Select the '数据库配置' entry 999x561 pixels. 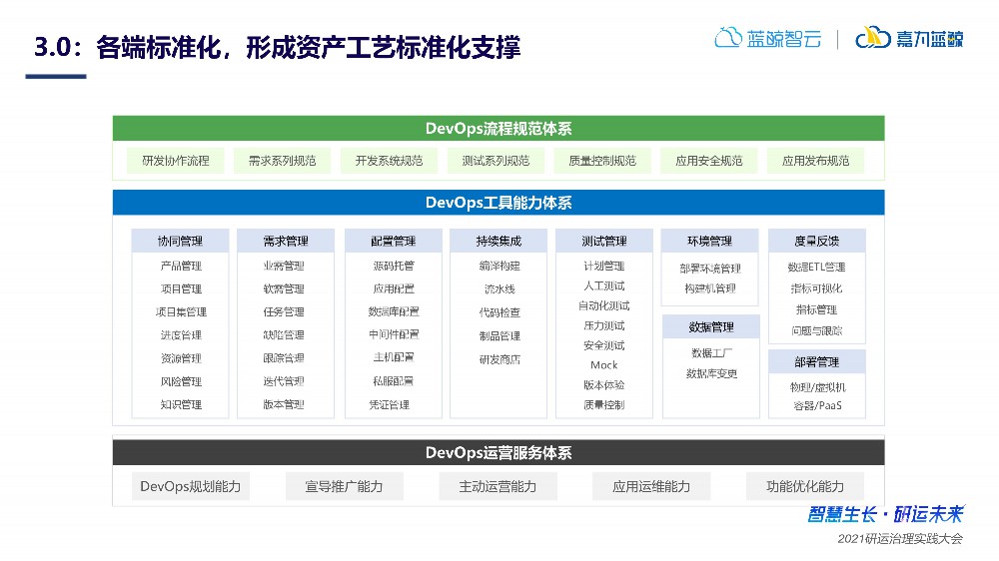click(393, 311)
